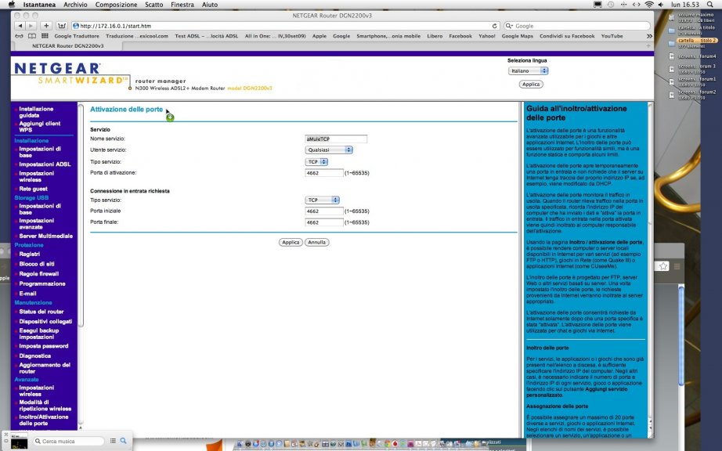
Task: Click the Annulla button
Action: [x=317, y=242]
